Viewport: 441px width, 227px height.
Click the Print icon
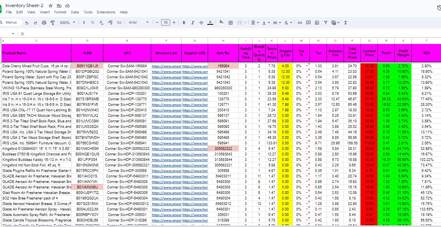click(44, 23)
